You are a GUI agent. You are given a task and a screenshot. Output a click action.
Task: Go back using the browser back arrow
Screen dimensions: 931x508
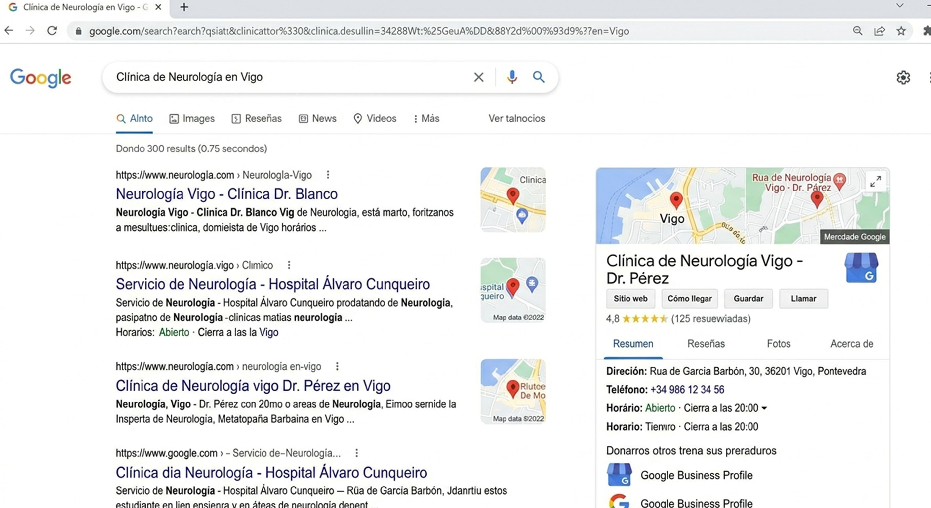[9, 31]
